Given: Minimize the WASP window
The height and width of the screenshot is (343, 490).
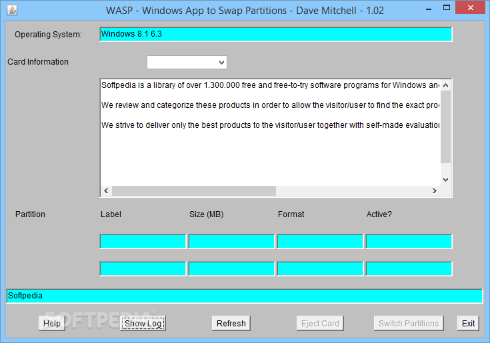Looking at the screenshot, I should pos(429,8).
